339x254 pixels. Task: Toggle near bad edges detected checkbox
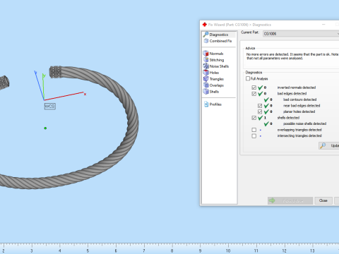click(260, 106)
